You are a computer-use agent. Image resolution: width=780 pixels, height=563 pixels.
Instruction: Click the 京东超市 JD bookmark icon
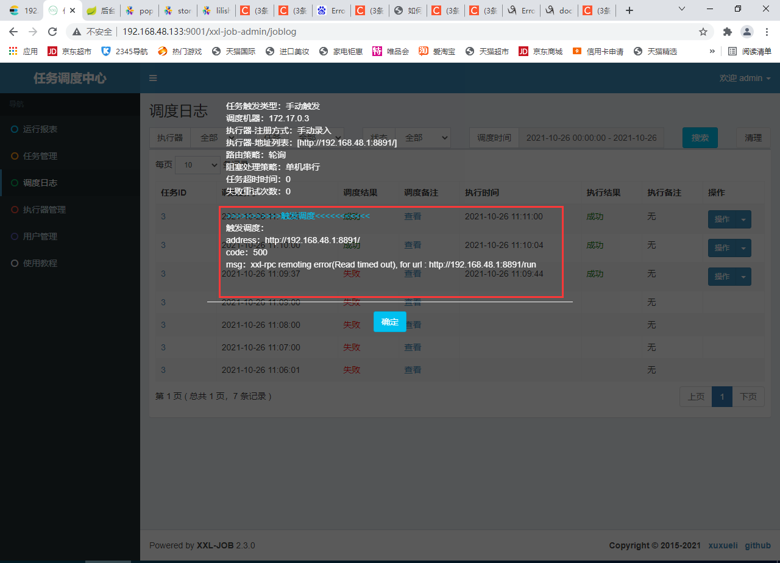click(x=52, y=51)
